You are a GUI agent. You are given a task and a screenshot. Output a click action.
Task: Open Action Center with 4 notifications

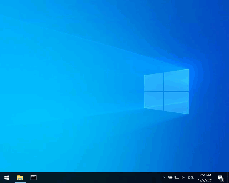click(221, 178)
